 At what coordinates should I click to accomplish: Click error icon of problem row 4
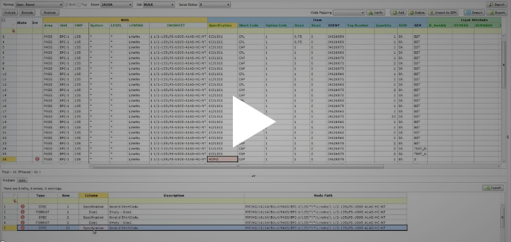(23, 223)
